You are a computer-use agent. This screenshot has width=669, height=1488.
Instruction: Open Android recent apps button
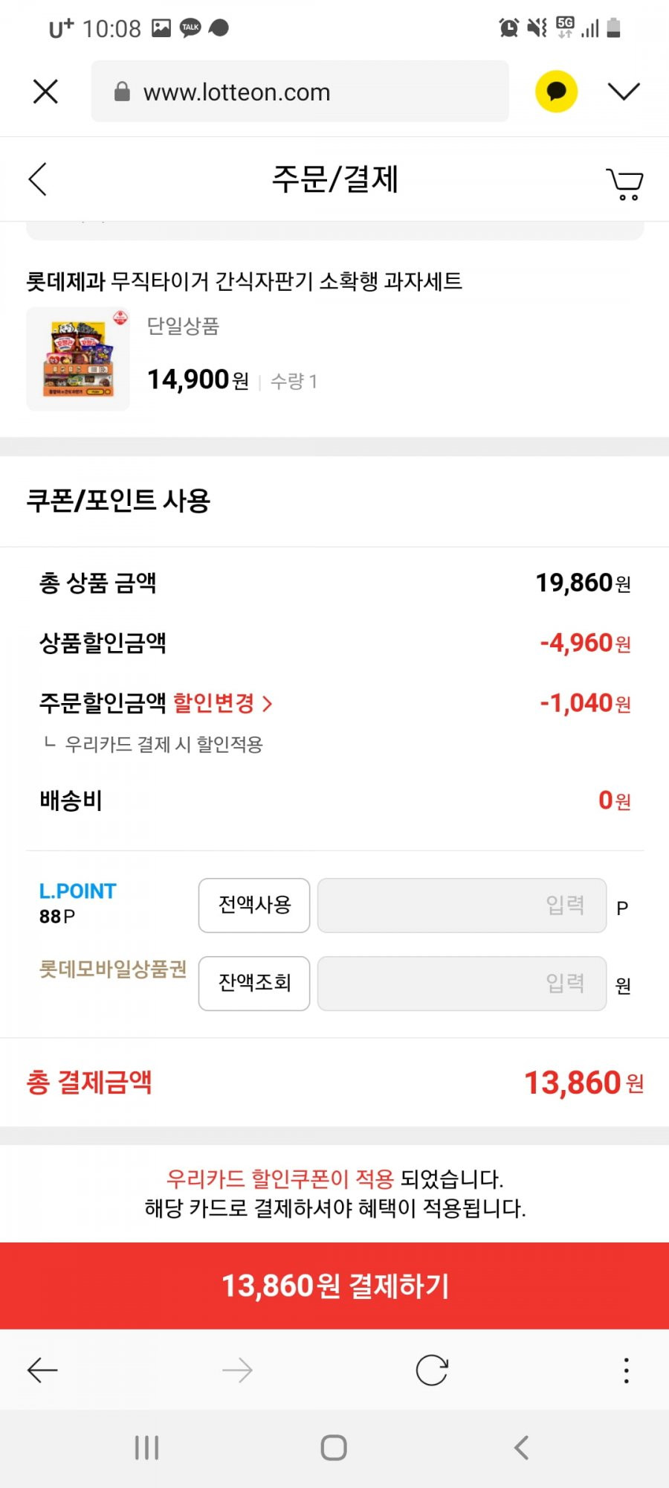pyautogui.click(x=146, y=1448)
